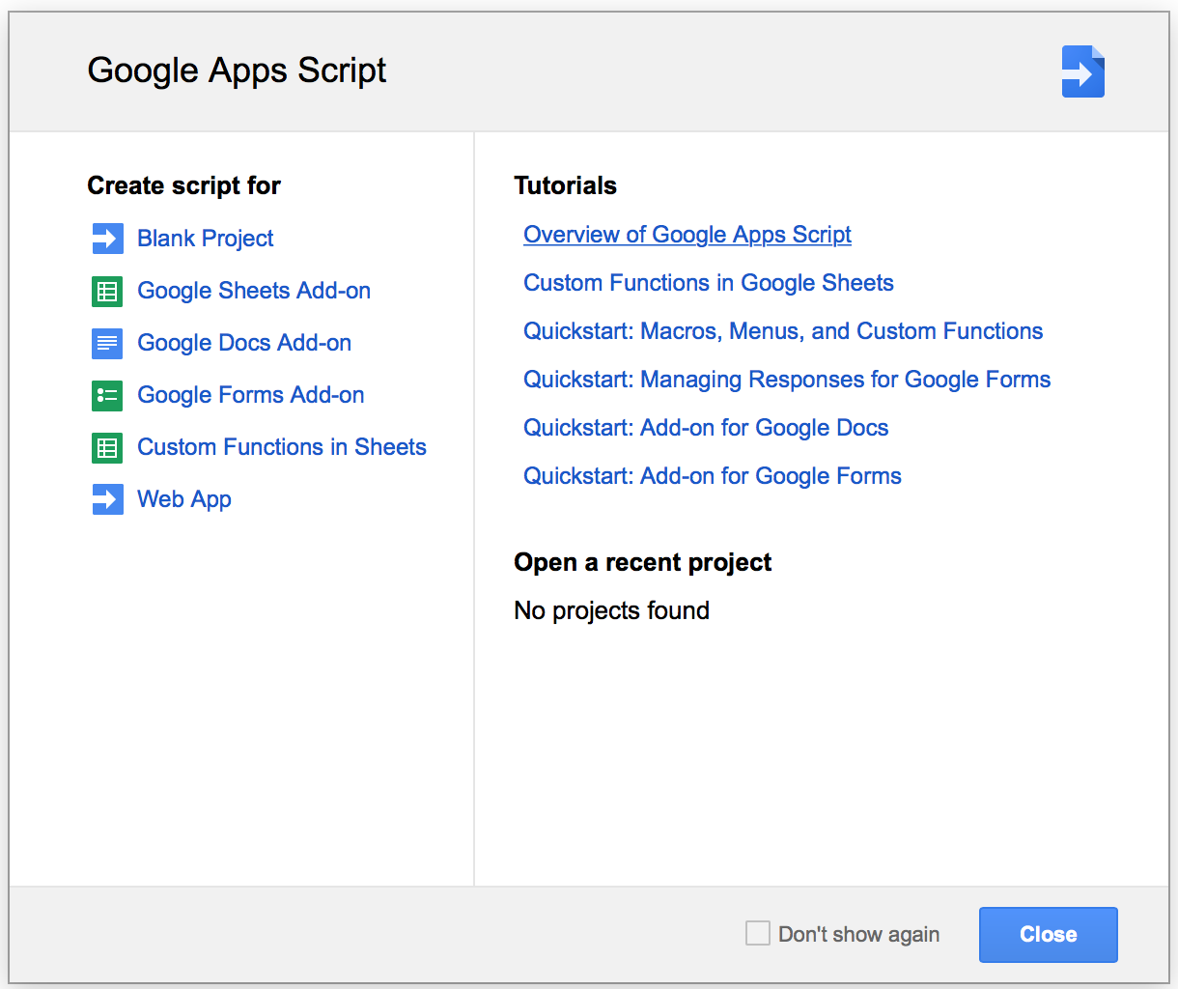The image size is (1178, 989).
Task: Click the Google Forms Add-on icon
Action: pos(107,395)
